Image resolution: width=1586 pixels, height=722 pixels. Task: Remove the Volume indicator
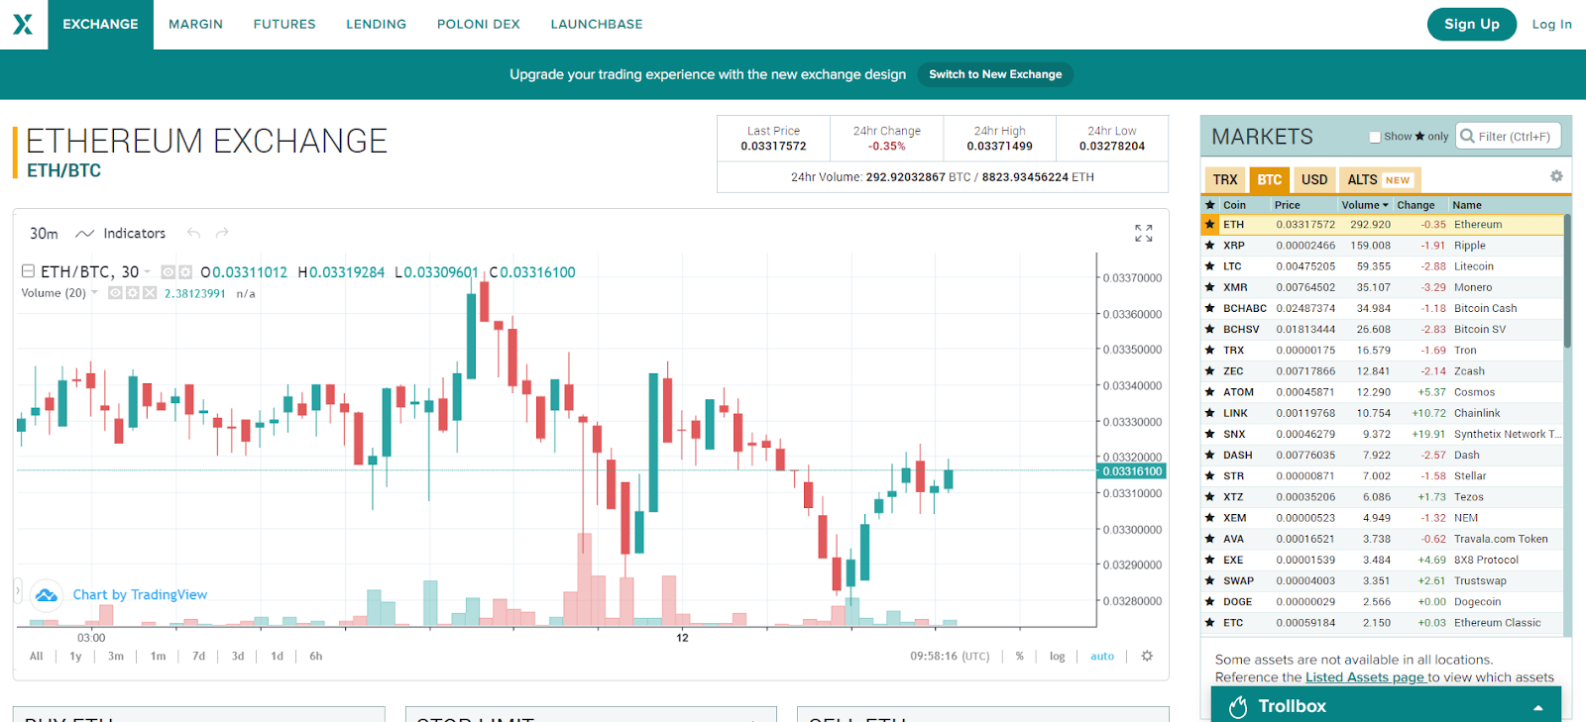coord(150,293)
